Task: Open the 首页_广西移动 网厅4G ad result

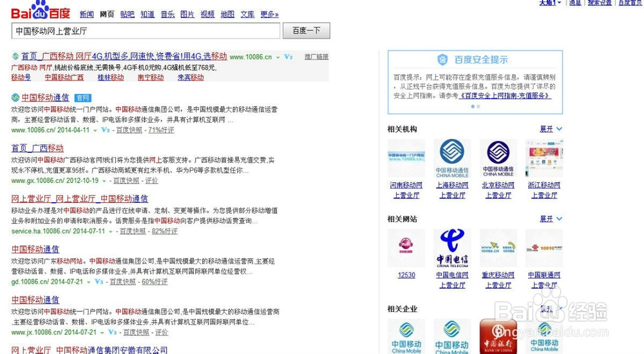Action: coord(124,56)
